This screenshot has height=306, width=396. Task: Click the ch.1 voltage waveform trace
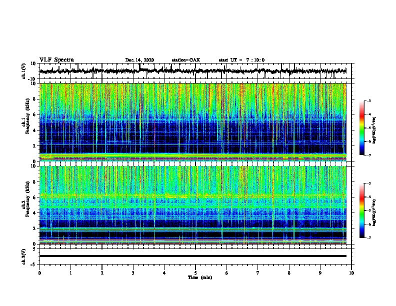tap(192, 71)
